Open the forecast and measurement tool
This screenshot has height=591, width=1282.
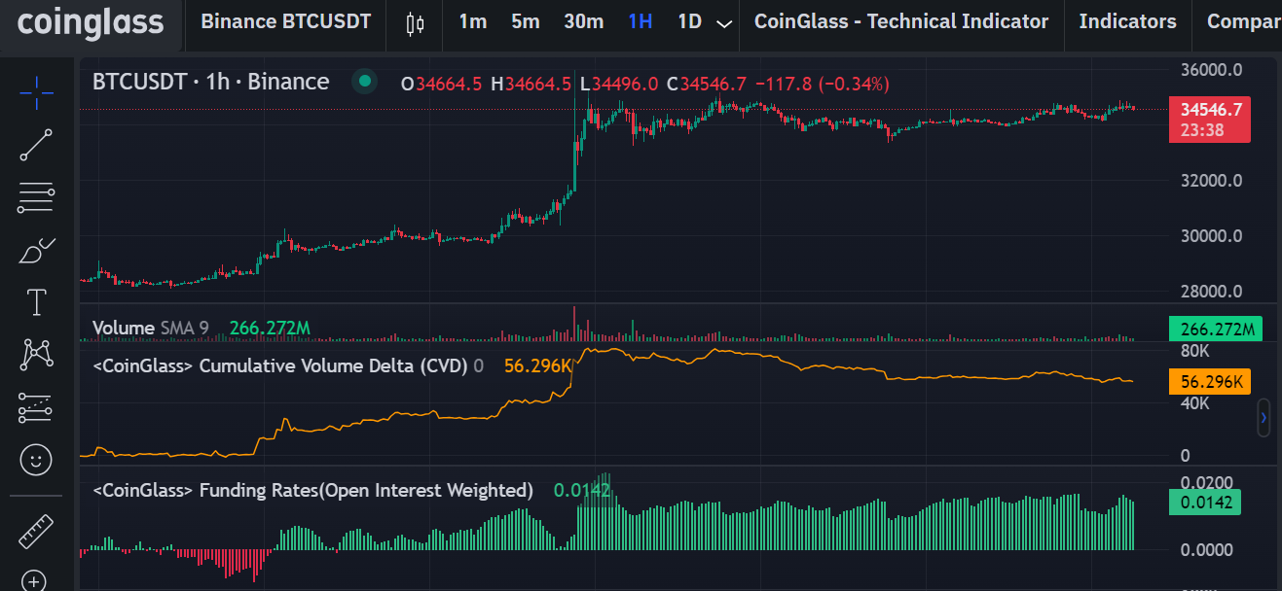click(36, 407)
